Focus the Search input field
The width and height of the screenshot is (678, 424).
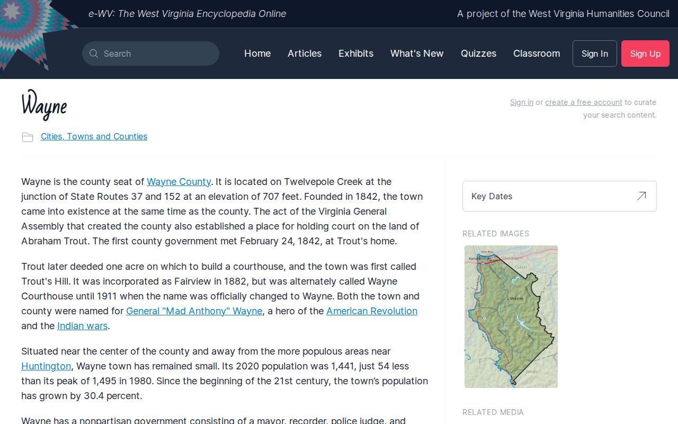(x=150, y=54)
